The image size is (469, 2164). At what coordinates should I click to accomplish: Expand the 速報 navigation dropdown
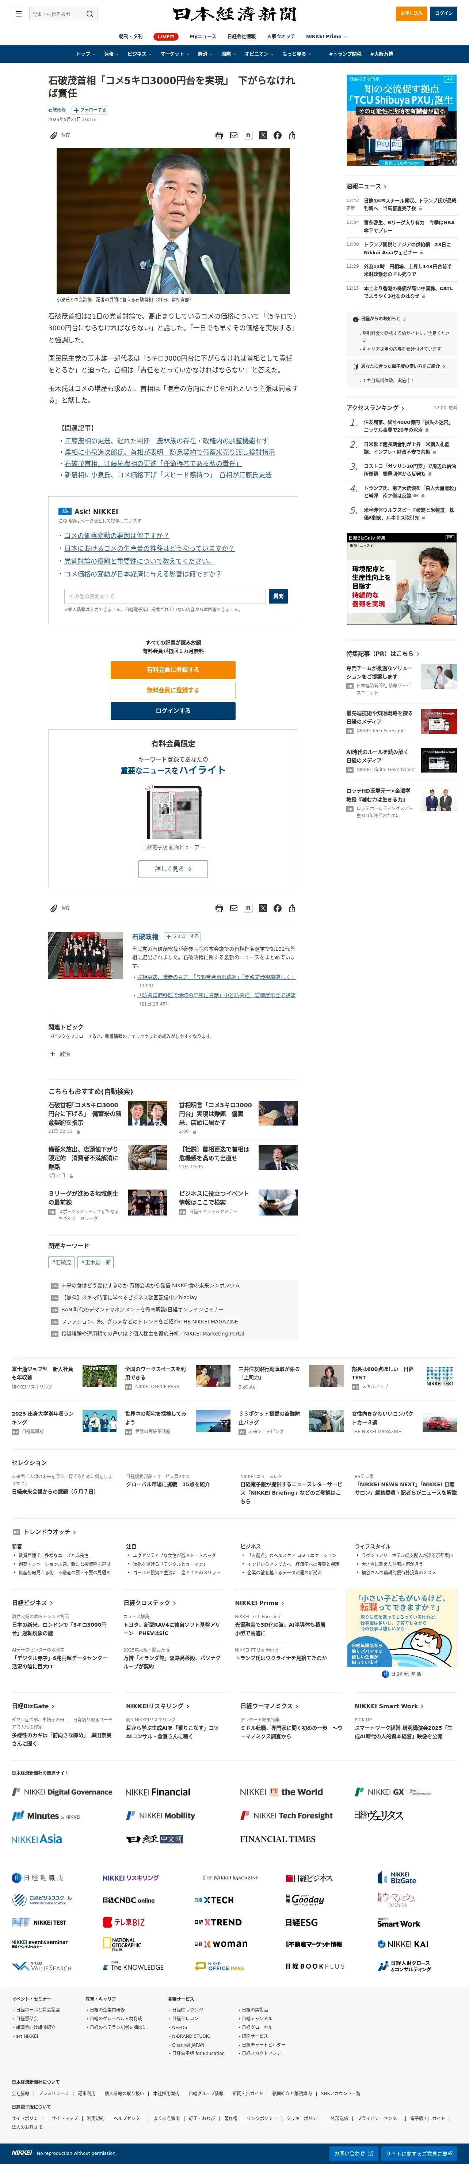point(111,54)
